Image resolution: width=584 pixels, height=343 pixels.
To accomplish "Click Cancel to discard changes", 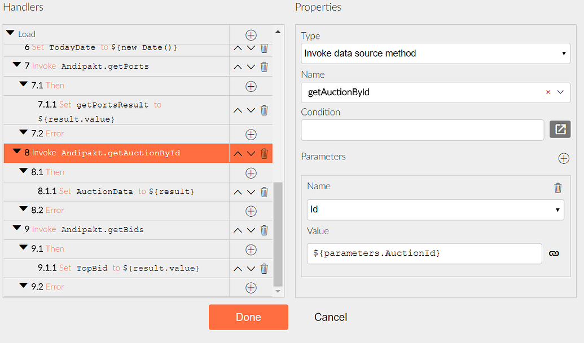I will [330, 317].
